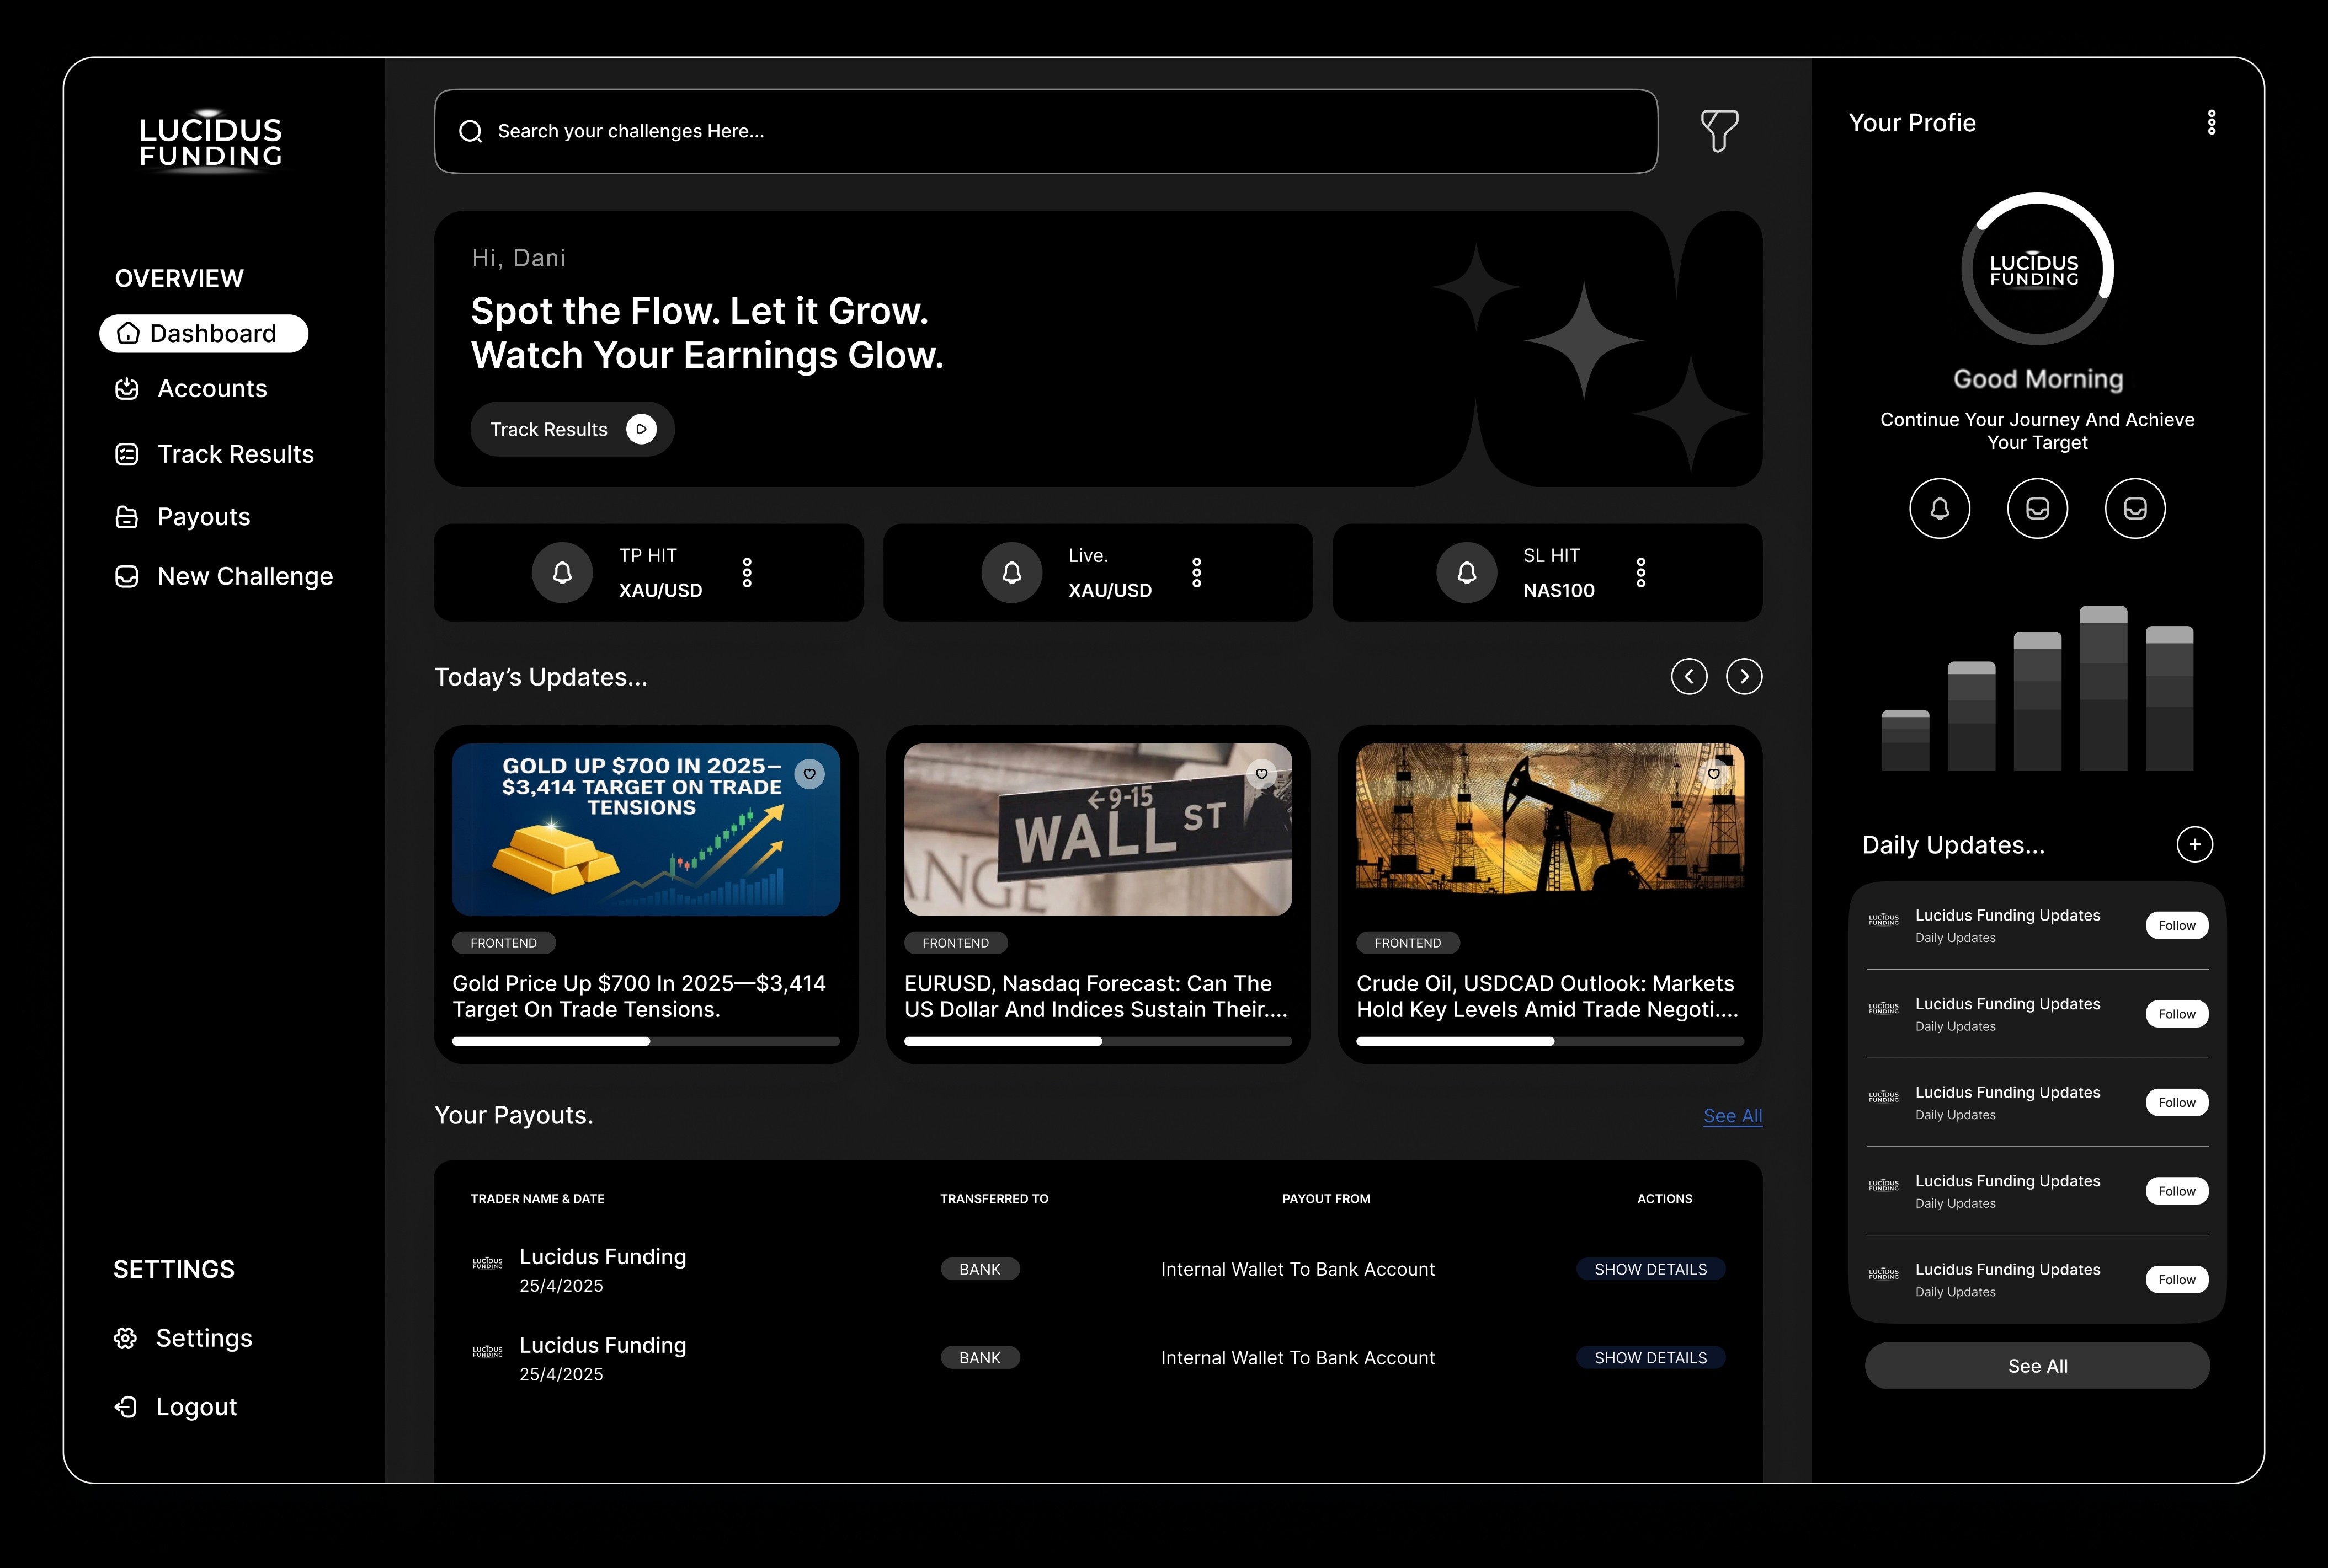Click the Lucidus Funding profile avatar
Viewport: 2328px width, 1568px height.
(2037, 269)
